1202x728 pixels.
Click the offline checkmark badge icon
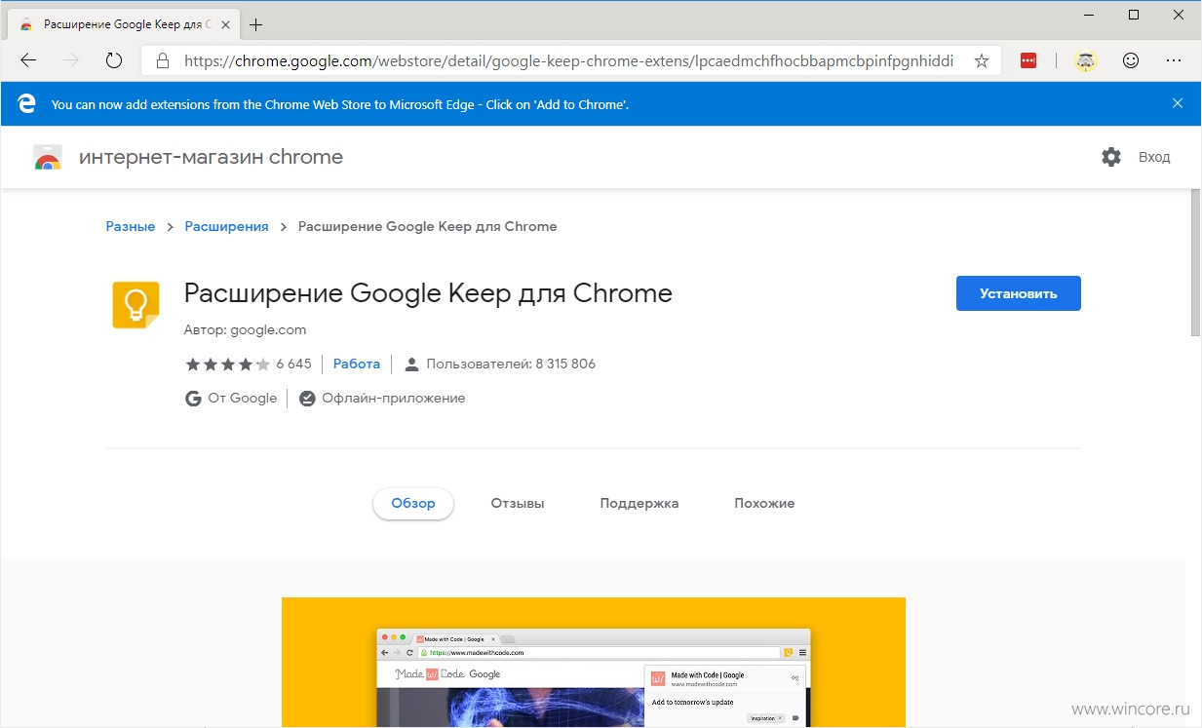point(307,398)
